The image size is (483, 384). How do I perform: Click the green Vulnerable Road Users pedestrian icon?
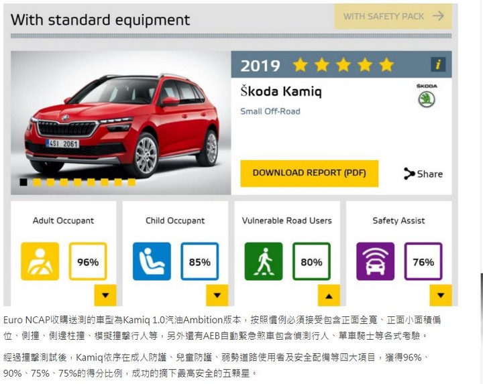264,261
